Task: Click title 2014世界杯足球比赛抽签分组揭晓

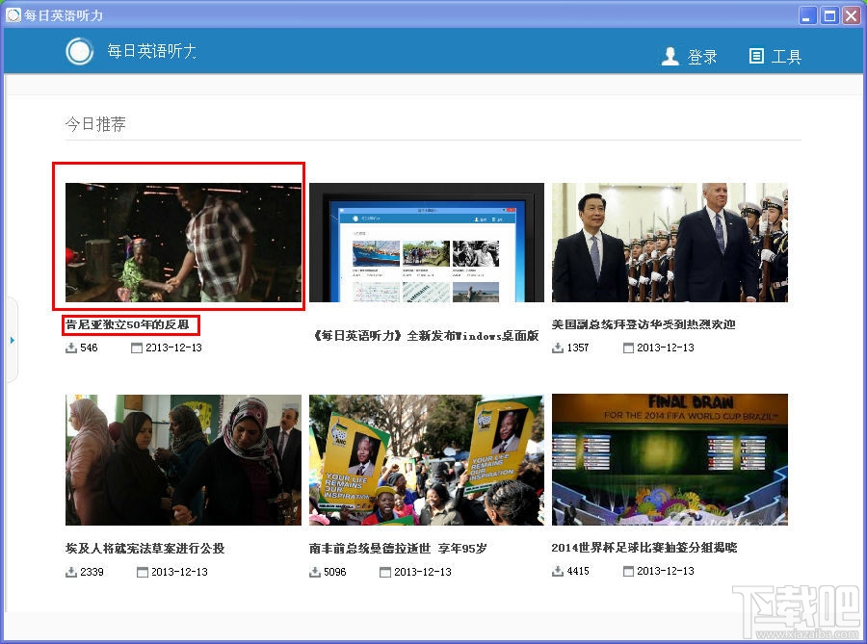Action: pos(644,548)
